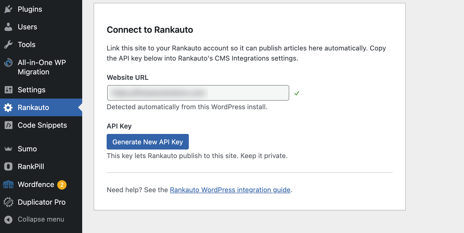Click Generate New API Key button

(148, 142)
